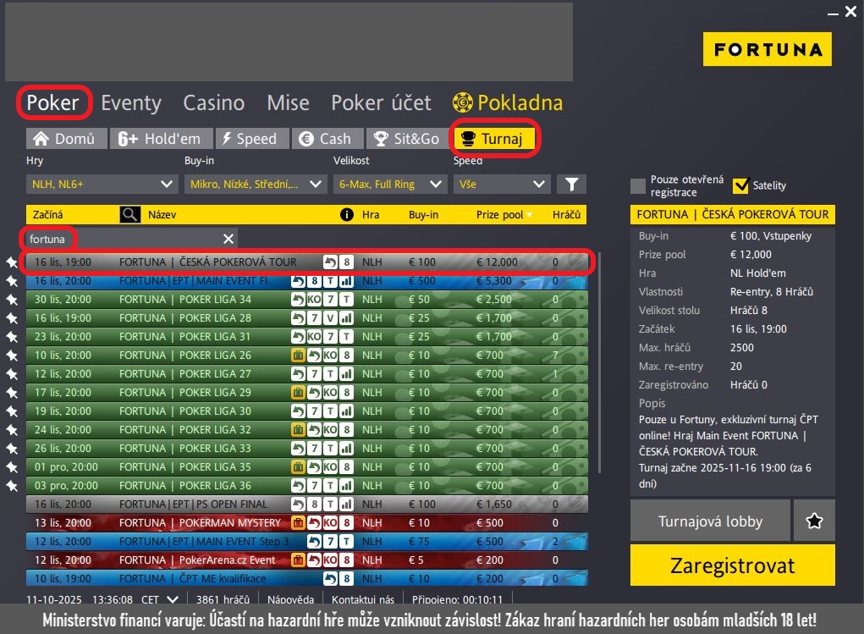This screenshot has height=634, width=864.
Task: Click the star favorite button beside Turnajová lobby
Action: (814, 521)
